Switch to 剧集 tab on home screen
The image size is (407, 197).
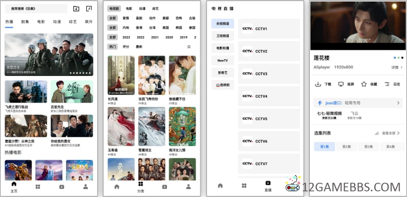(25, 22)
